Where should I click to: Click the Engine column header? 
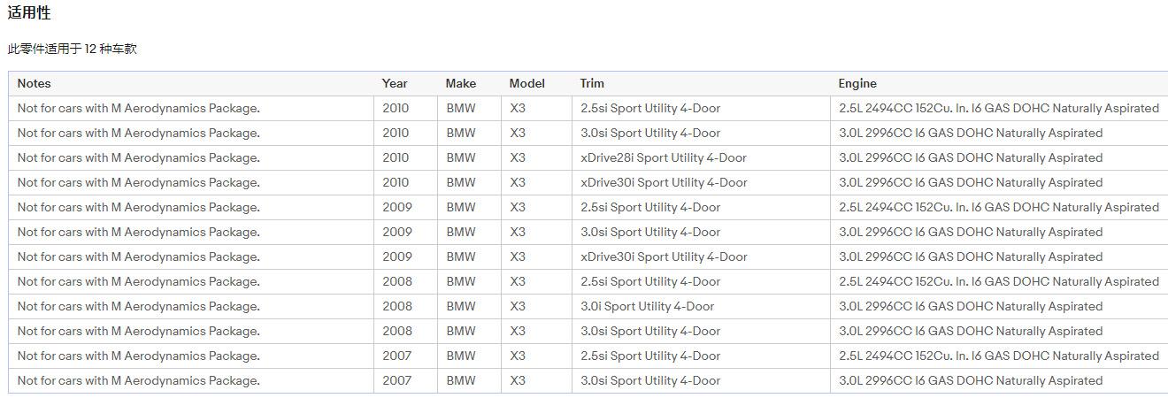tap(857, 83)
